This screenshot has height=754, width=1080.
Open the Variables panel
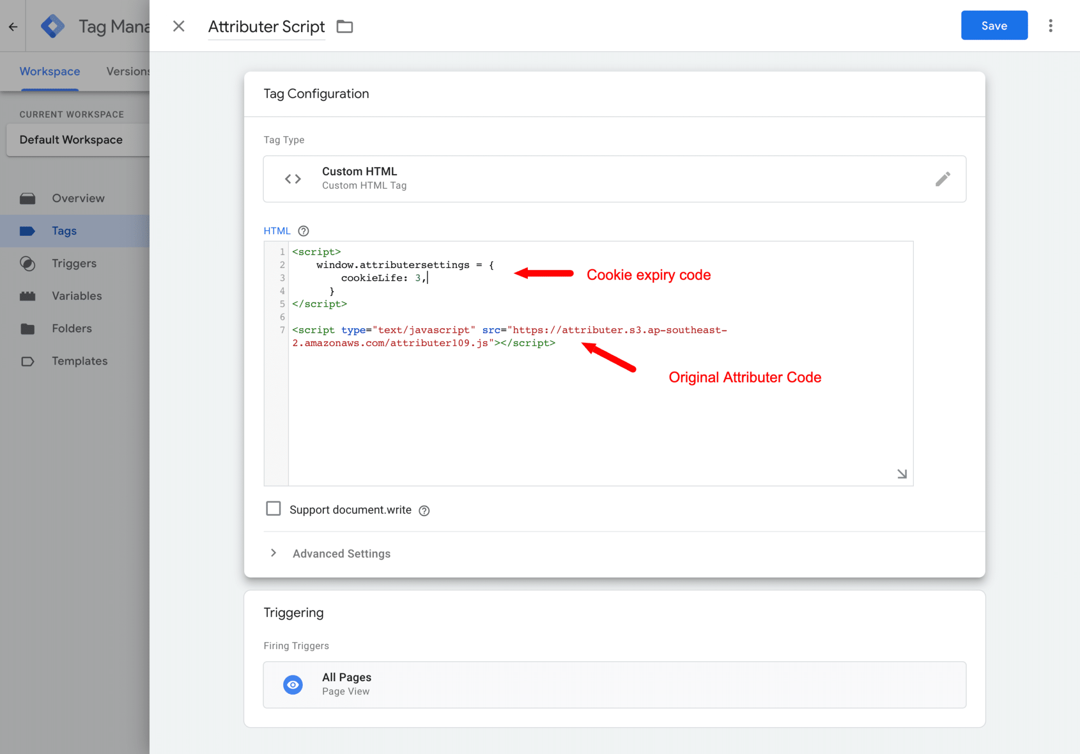(76, 295)
